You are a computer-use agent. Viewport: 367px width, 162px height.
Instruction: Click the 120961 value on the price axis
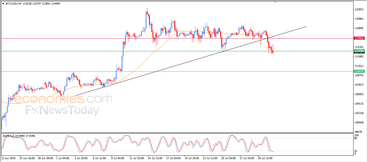pos(359,19)
